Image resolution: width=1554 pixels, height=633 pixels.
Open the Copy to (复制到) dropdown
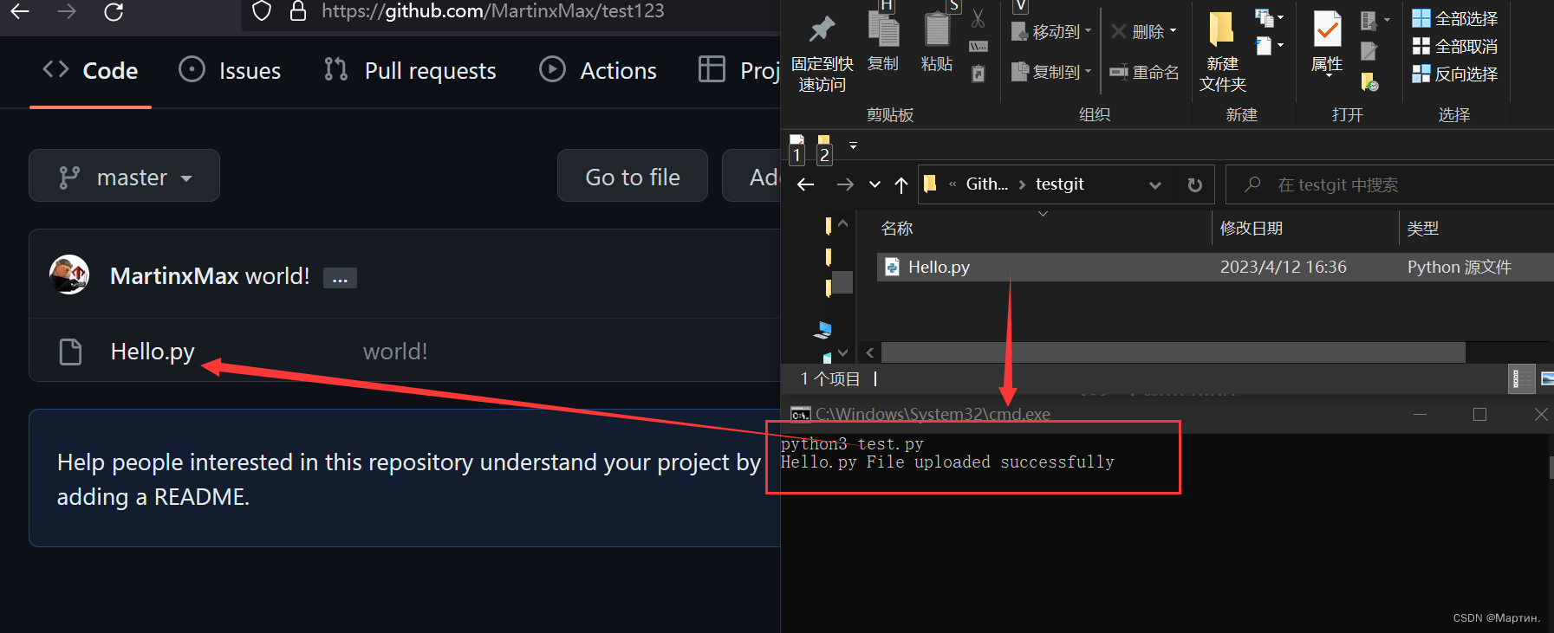coord(1051,72)
